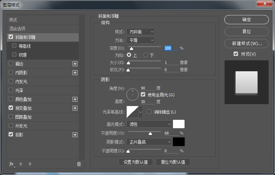Enable the 内阴影 checkbox
275x175 pixels.
click(x=11, y=72)
